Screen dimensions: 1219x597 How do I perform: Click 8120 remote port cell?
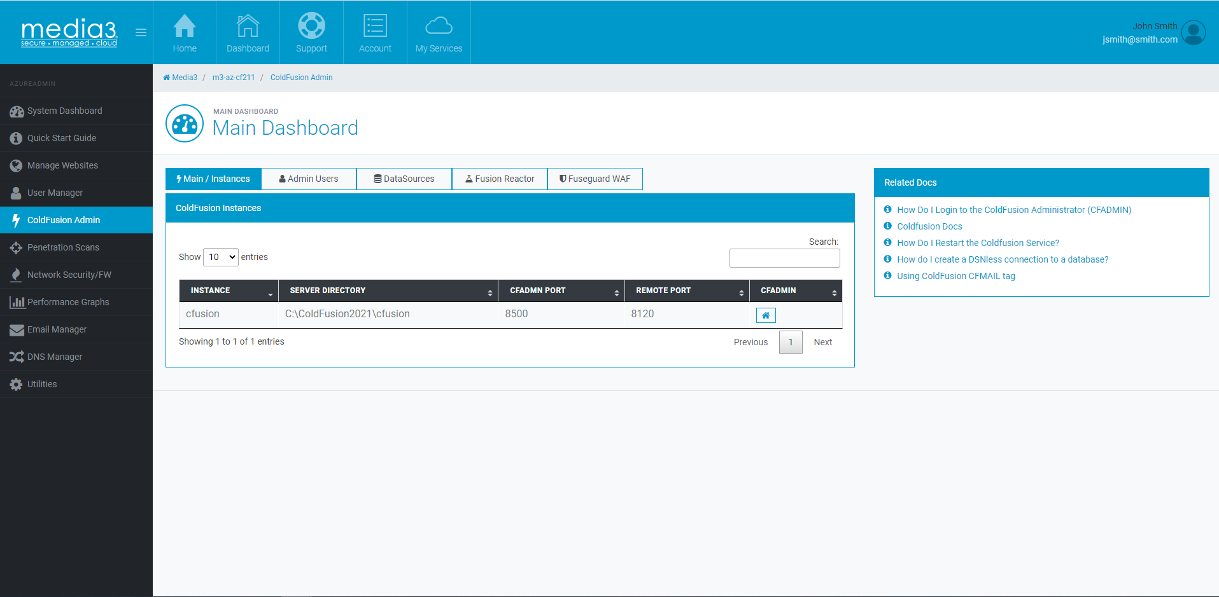pyautogui.click(x=687, y=314)
